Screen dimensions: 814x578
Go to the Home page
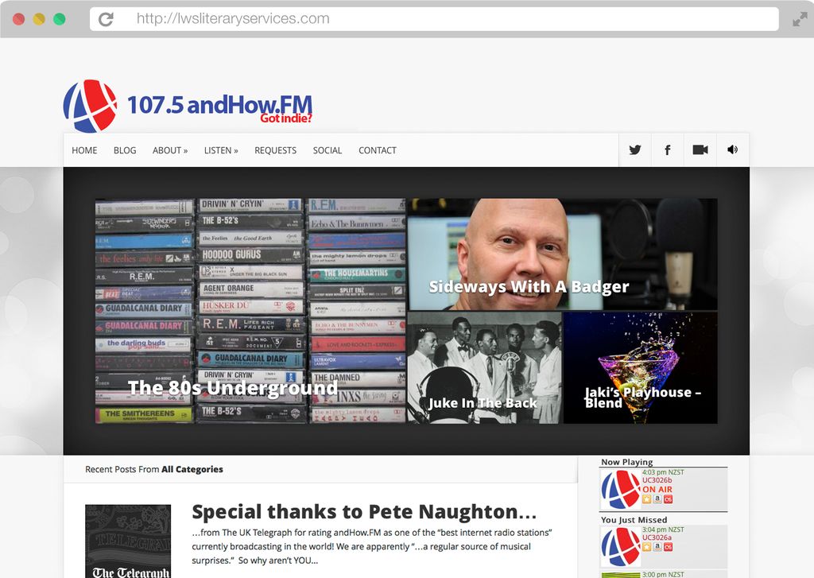tap(84, 150)
